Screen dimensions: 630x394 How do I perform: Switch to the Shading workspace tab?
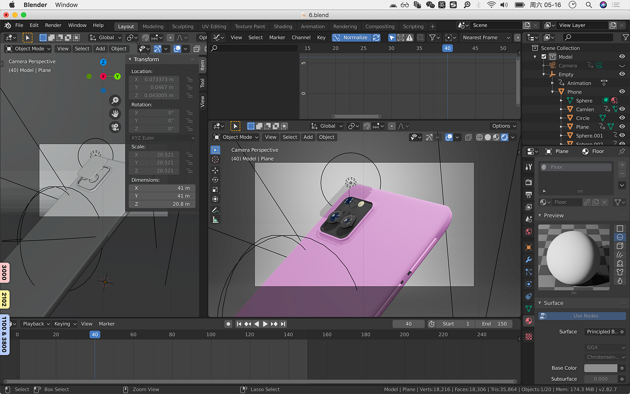pyautogui.click(x=283, y=26)
